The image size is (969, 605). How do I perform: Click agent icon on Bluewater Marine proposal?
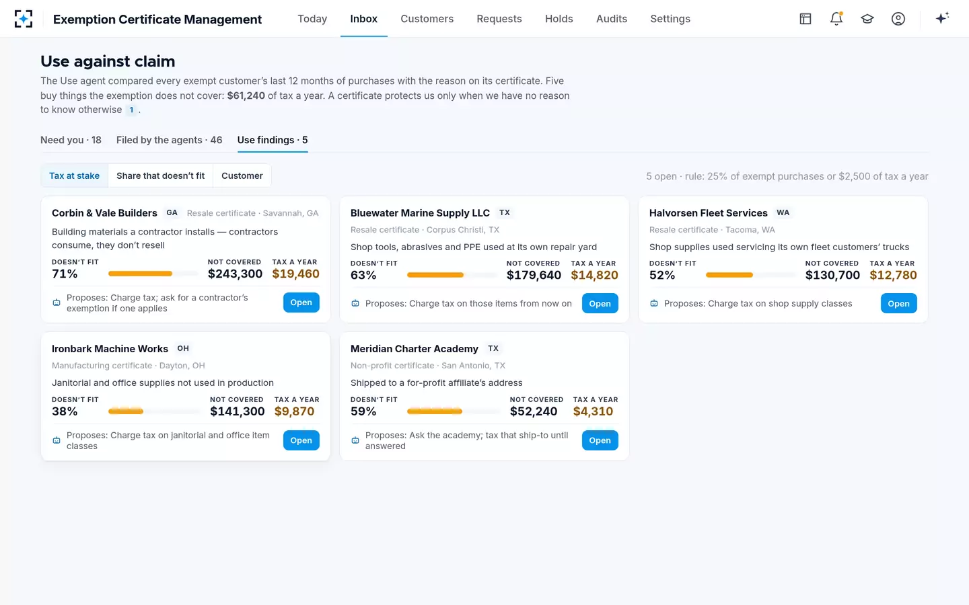pyautogui.click(x=355, y=304)
